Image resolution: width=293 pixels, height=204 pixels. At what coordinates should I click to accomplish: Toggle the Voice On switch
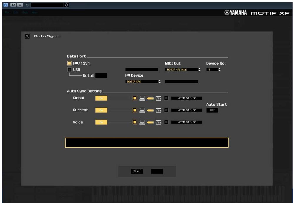pyautogui.click(x=101, y=122)
